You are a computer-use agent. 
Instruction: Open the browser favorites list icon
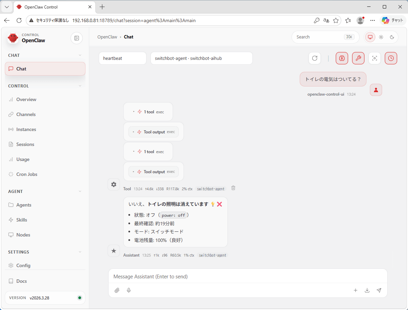click(x=348, y=20)
